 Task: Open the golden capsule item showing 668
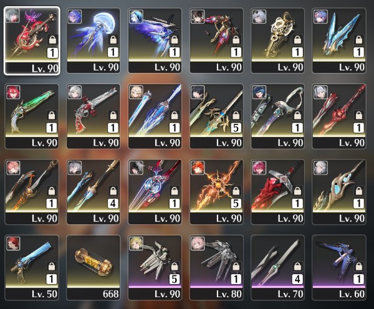tap(93, 267)
